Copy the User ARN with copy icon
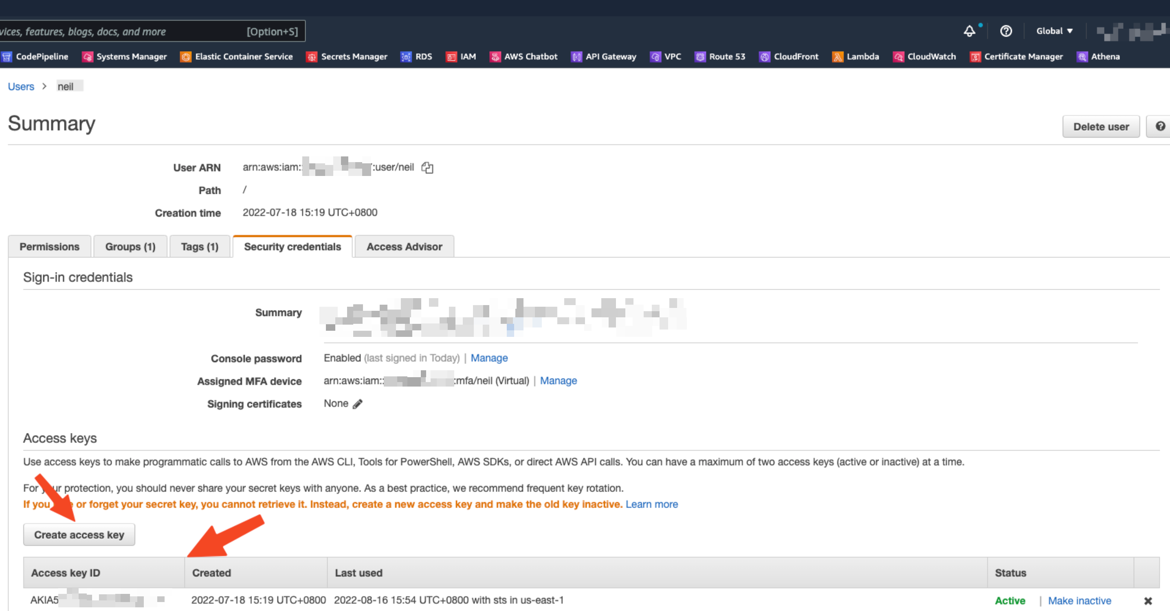The height and width of the screenshot is (611, 1170). (x=427, y=168)
